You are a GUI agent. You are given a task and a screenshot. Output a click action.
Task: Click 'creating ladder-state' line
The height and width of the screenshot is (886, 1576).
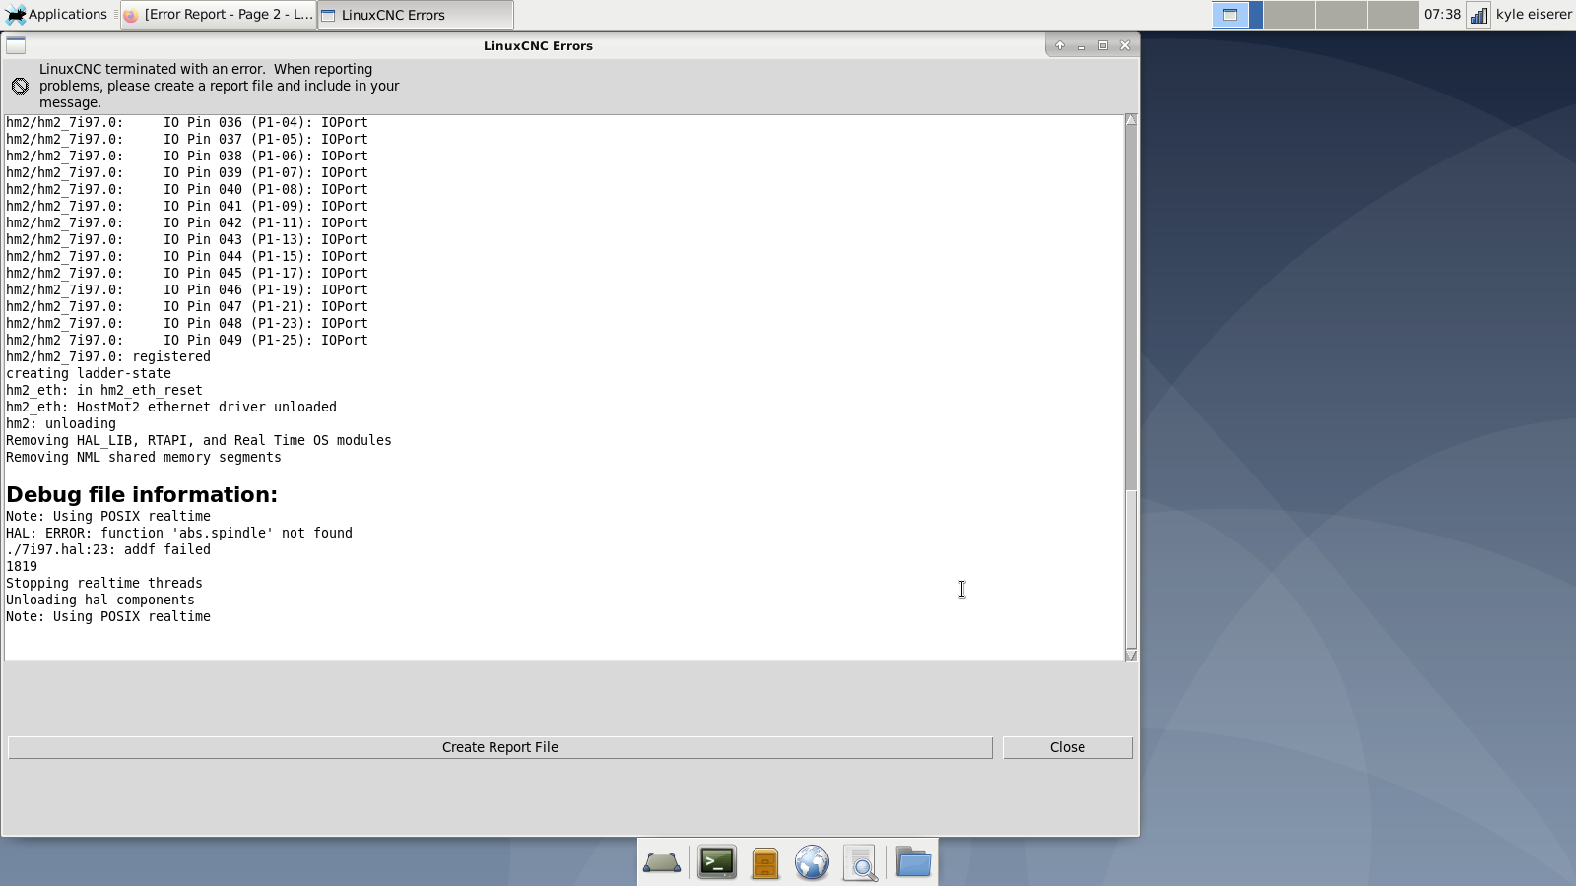click(x=89, y=373)
